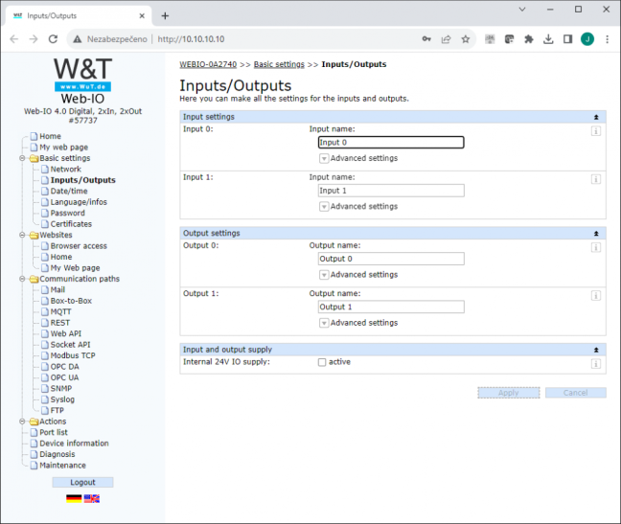Go back in browser history
This screenshot has height=524, width=621.
[14, 39]
